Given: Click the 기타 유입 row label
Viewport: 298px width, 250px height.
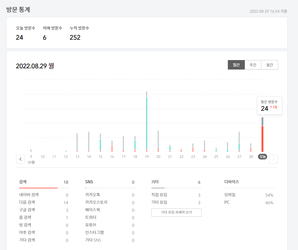Looking at the screenshot, I should [159, 202].
